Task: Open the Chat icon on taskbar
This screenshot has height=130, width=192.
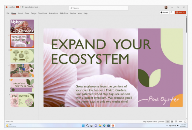Action: (96, 125)
